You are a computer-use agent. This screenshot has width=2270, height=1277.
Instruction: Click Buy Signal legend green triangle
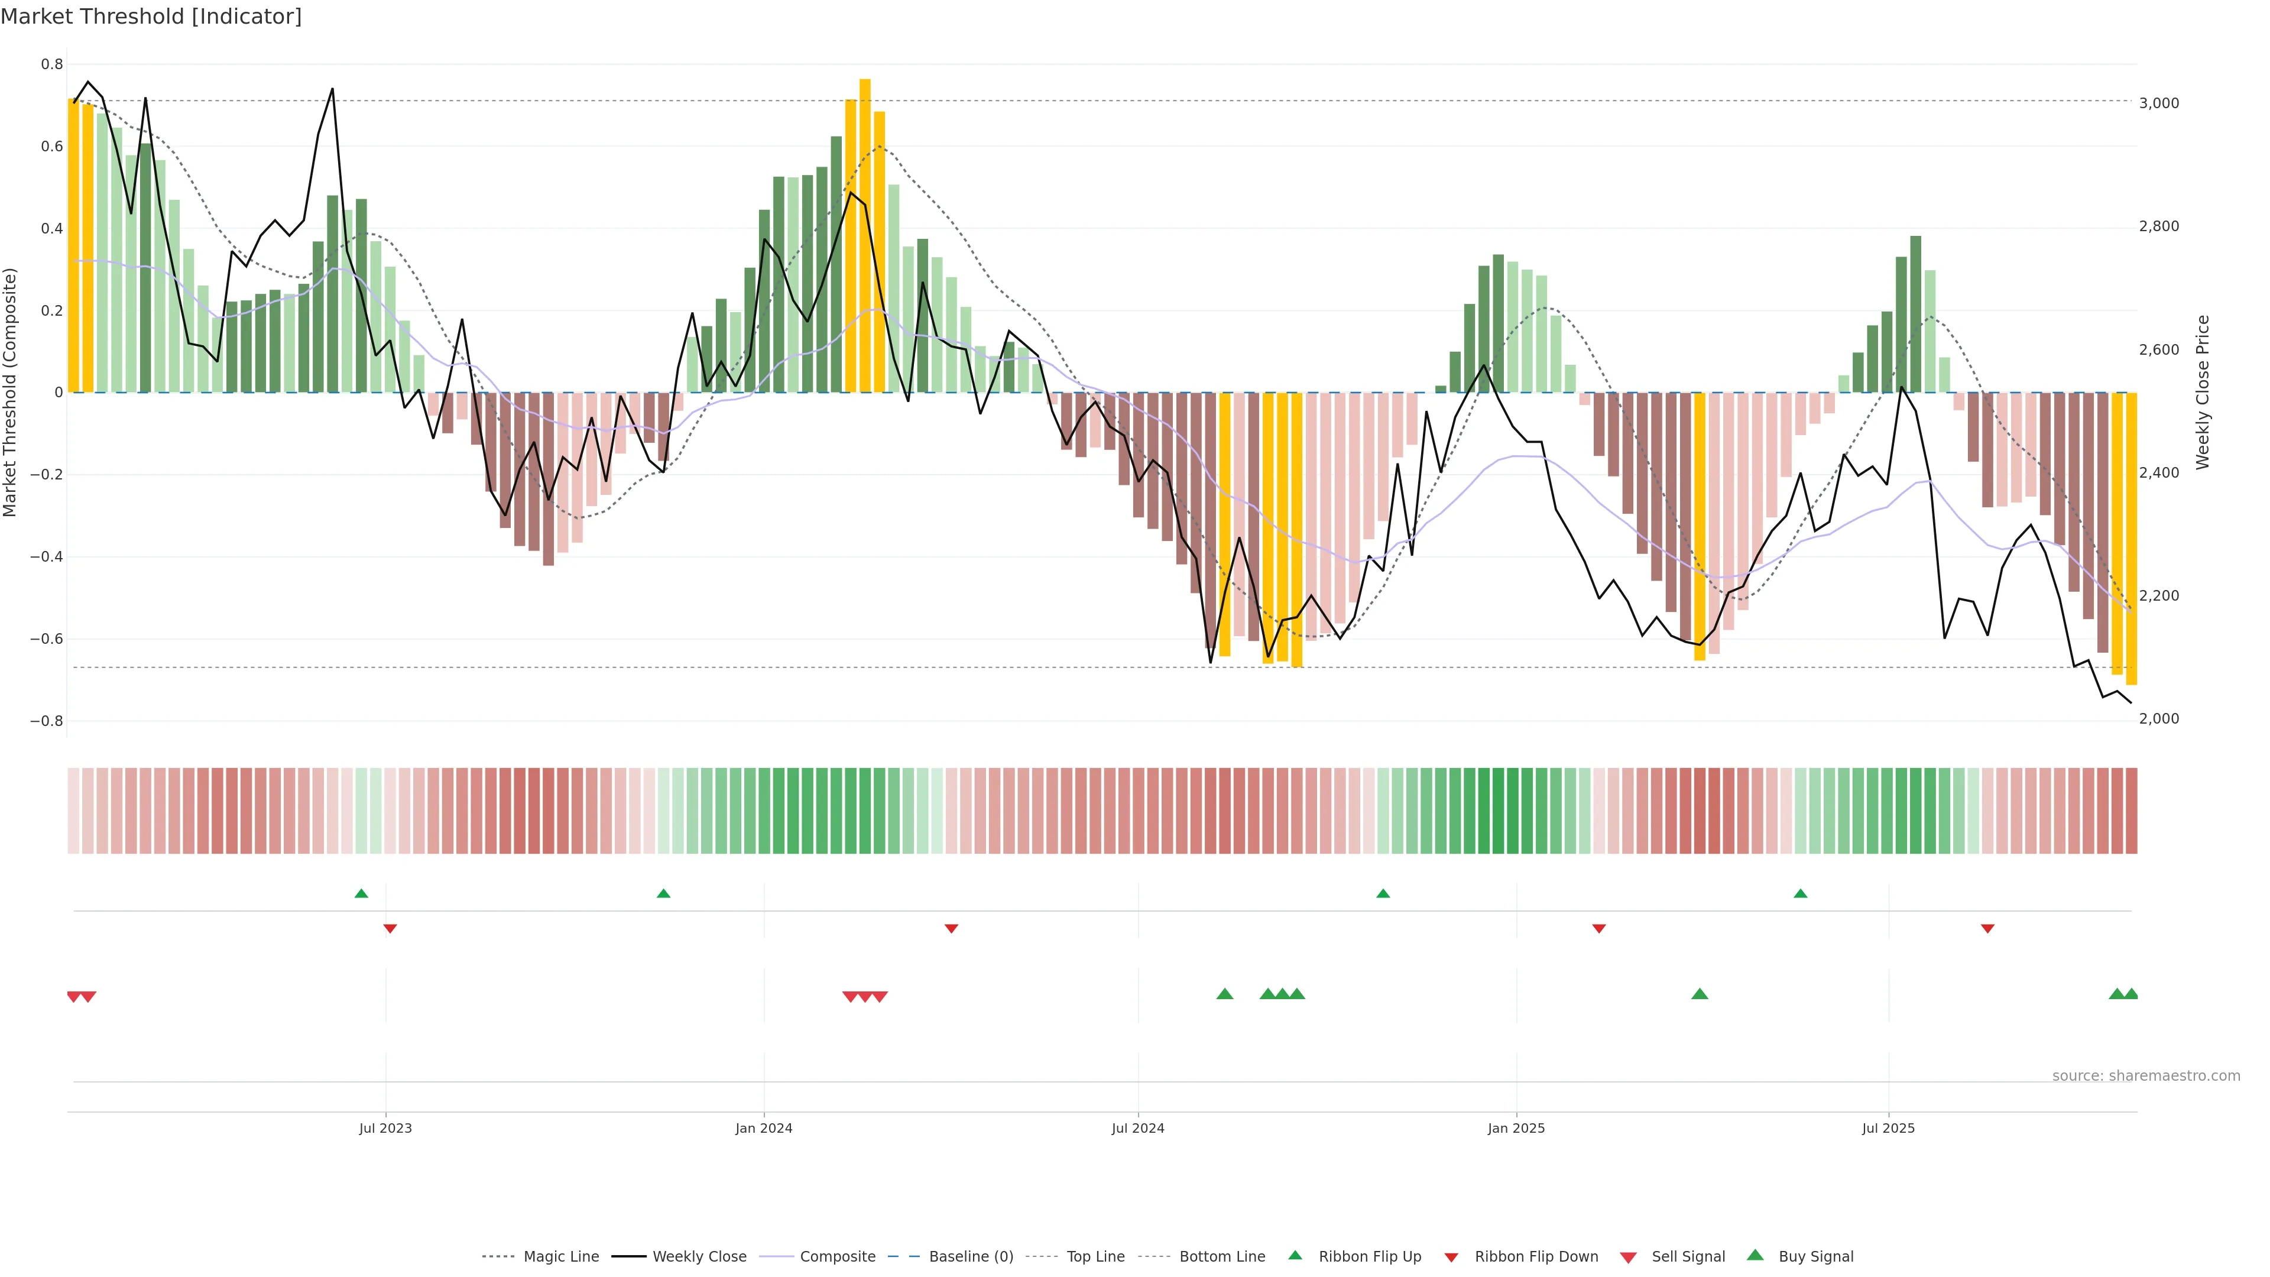[x=1755, y=1255]
